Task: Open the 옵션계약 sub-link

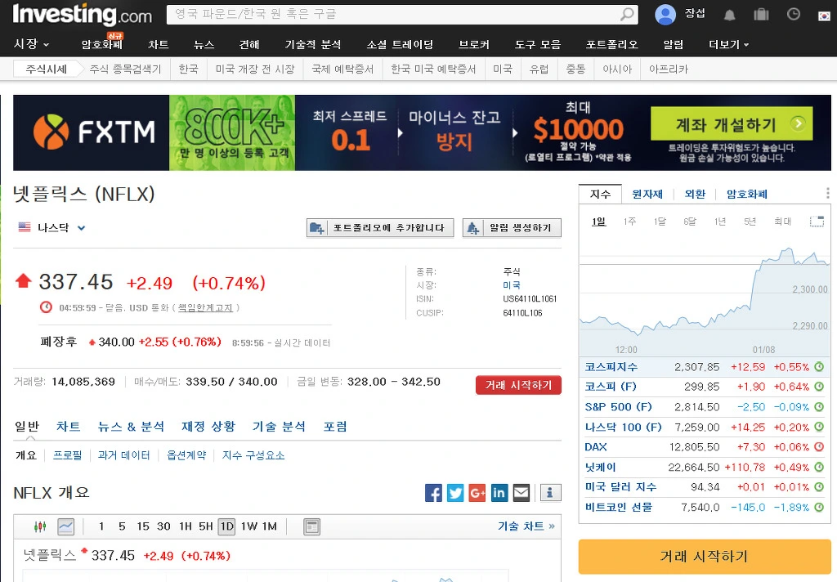Action: pos(186,455)
